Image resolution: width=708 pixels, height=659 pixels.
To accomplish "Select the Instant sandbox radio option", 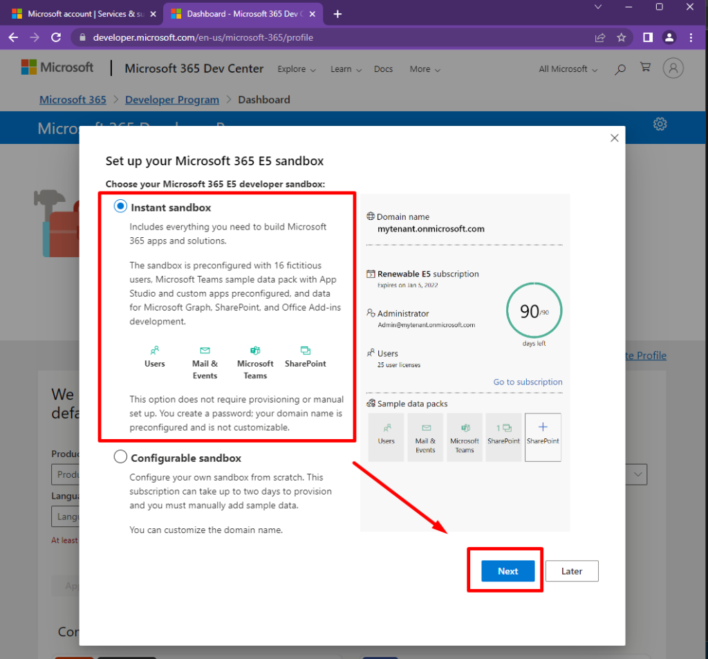I will click(x=120, y=207).
